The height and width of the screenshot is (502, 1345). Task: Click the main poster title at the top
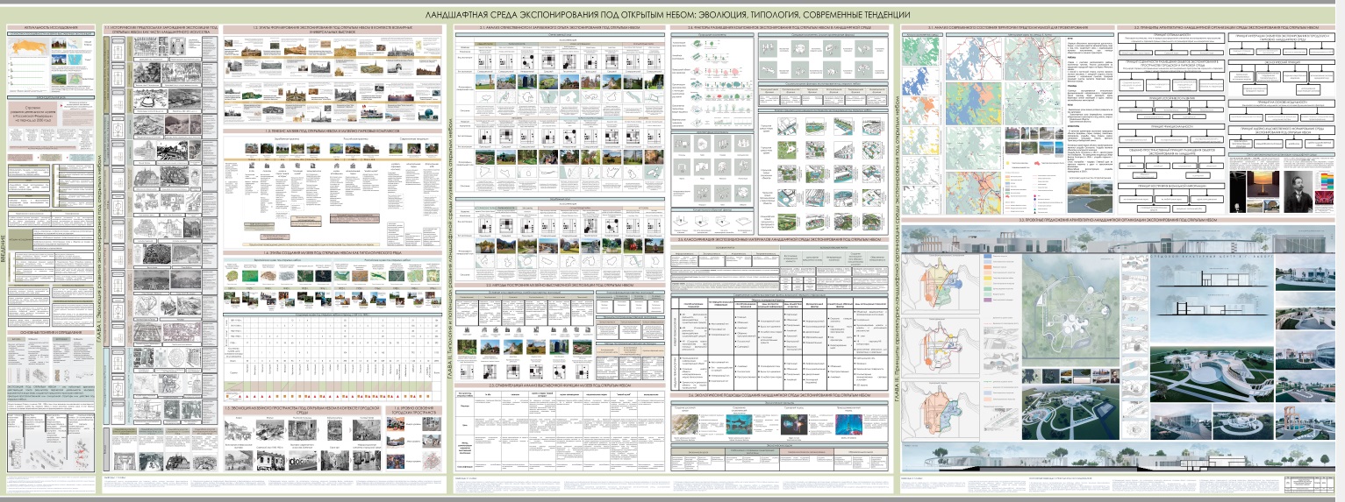[x=669, y=15]
